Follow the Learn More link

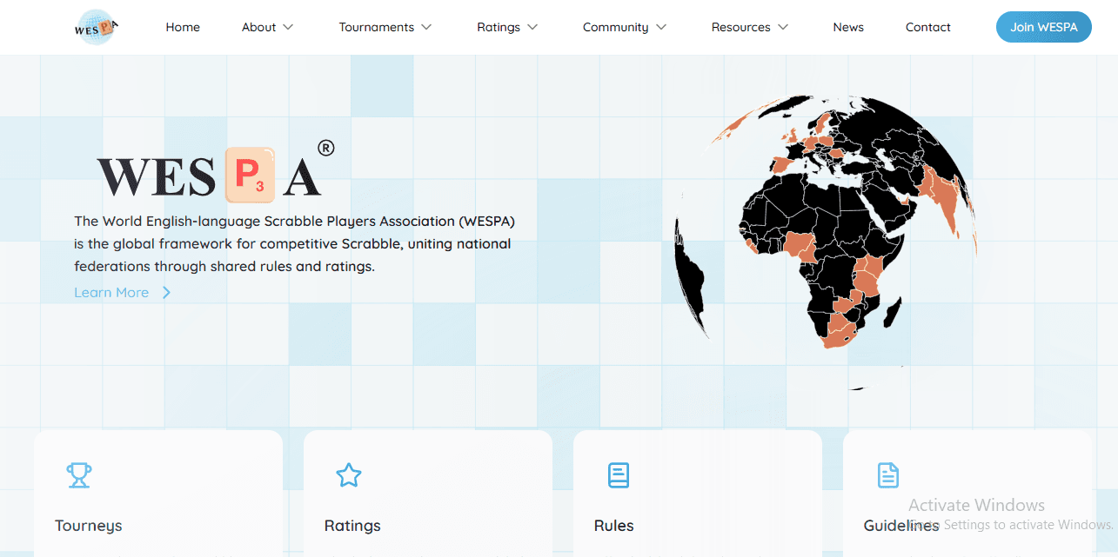coord(111,293)
